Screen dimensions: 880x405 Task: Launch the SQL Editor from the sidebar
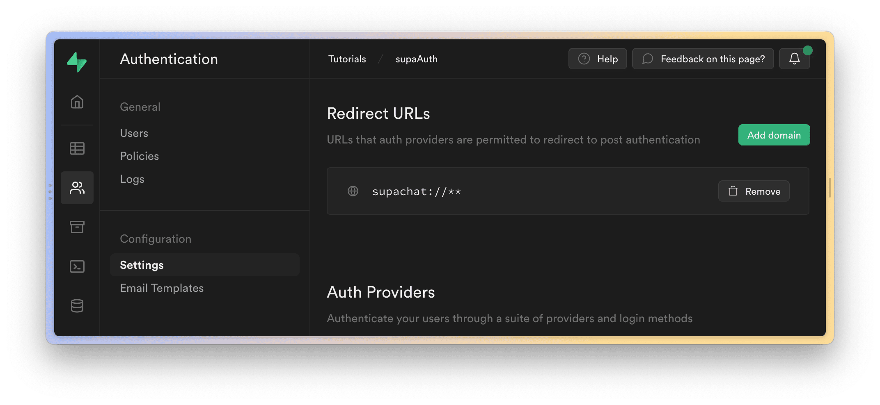77,266
